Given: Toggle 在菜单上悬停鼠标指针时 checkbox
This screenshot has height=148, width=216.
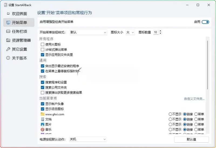Looking at the screenshot, I should point(42,71).
